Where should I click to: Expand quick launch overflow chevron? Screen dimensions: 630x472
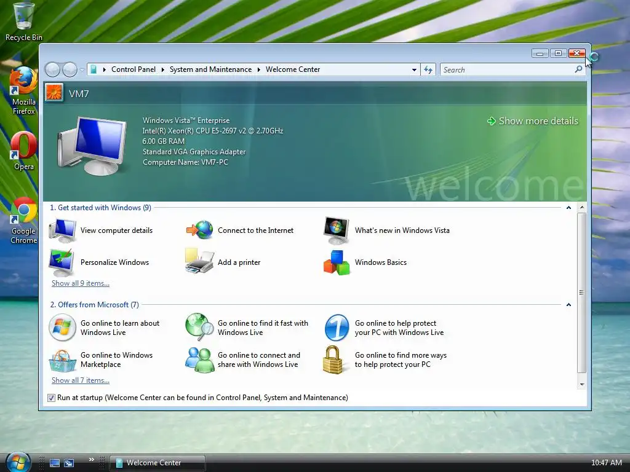[x=91, y=459]
